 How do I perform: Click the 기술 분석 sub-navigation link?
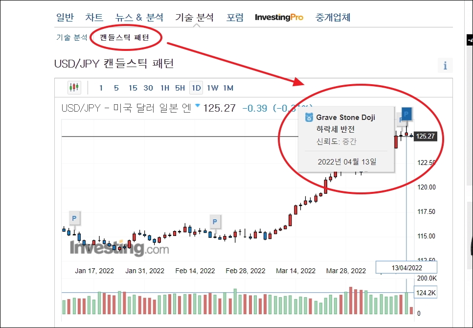coord(72,38)
